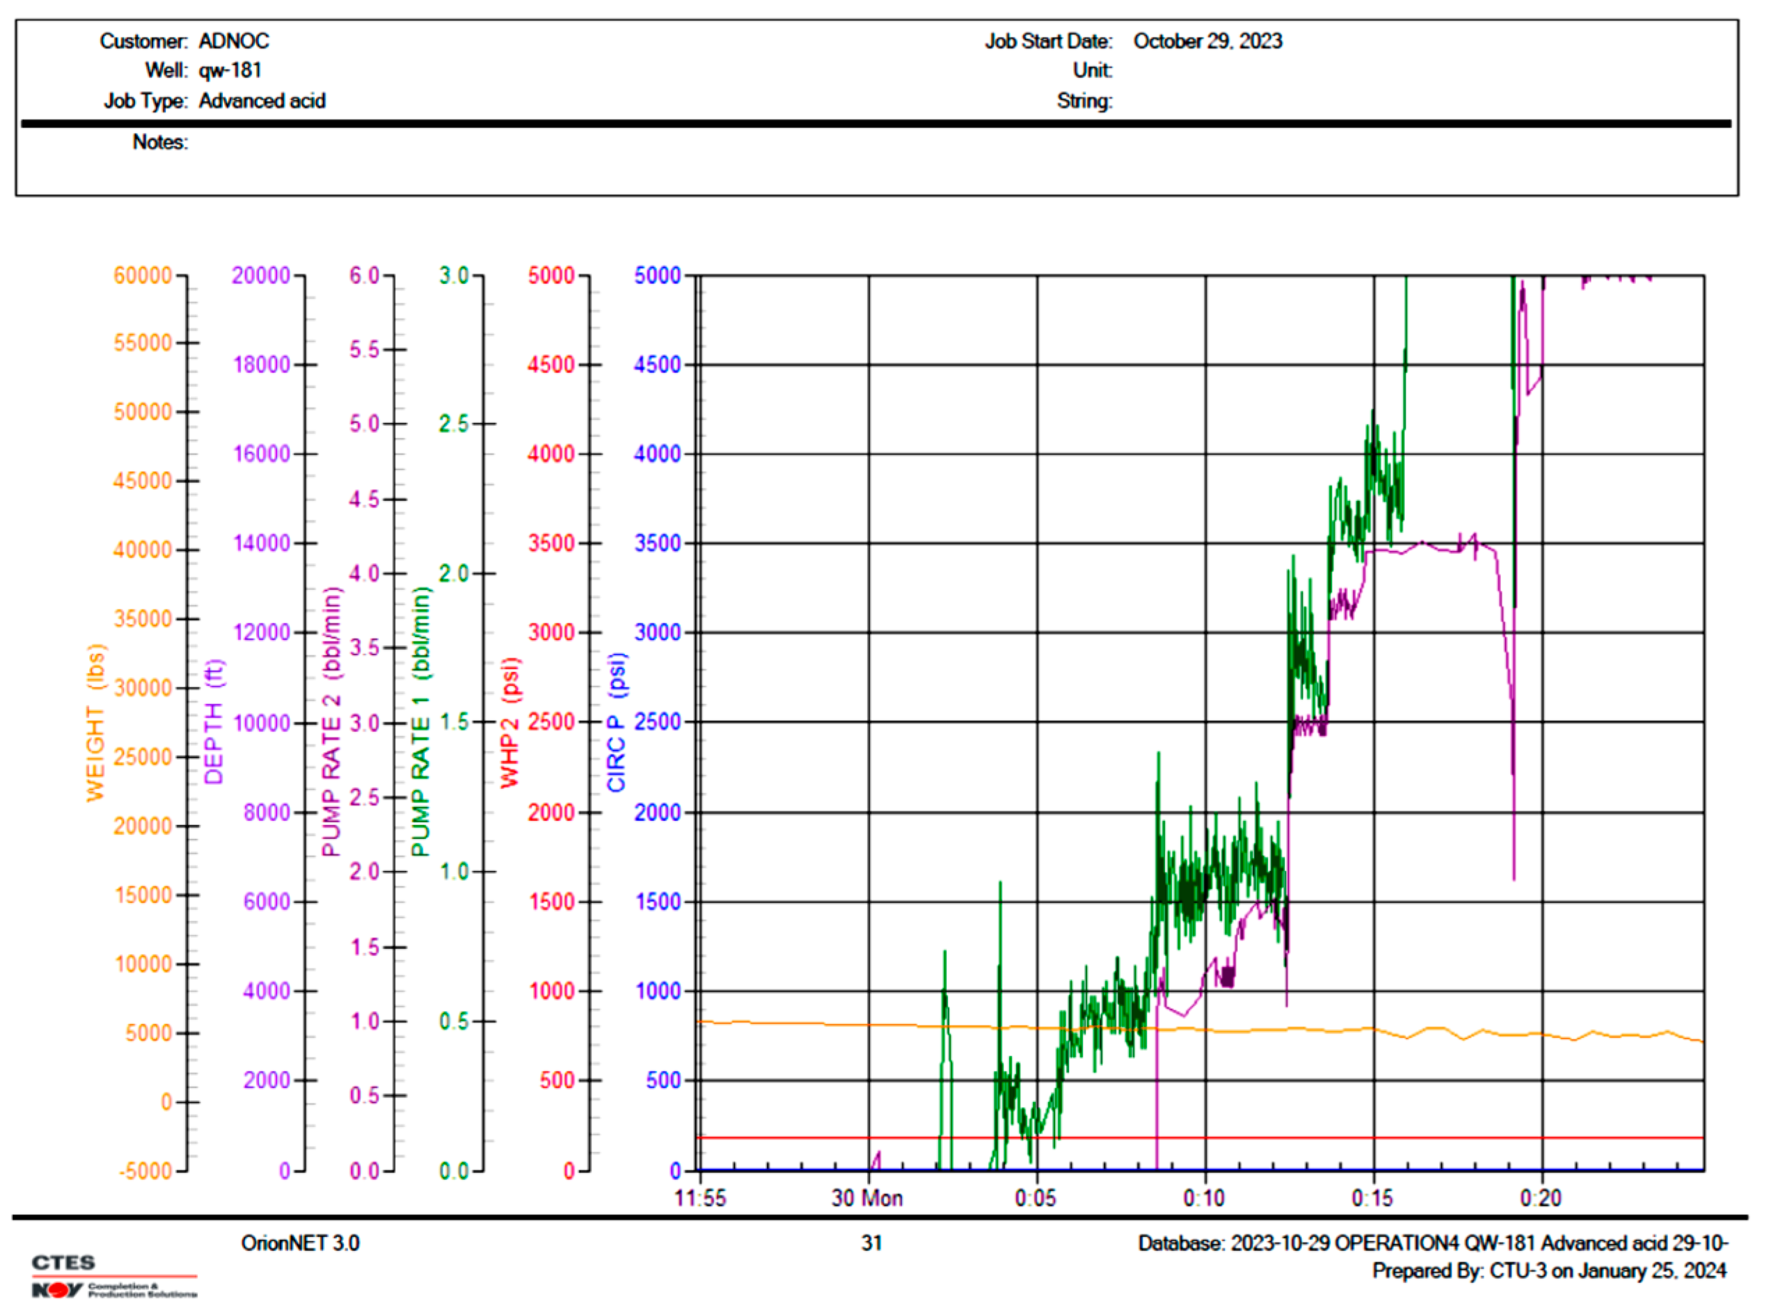Click the PUMP RATE 2 axis label
This screenshot has height=1315, width=1769.
pos(331,722)
